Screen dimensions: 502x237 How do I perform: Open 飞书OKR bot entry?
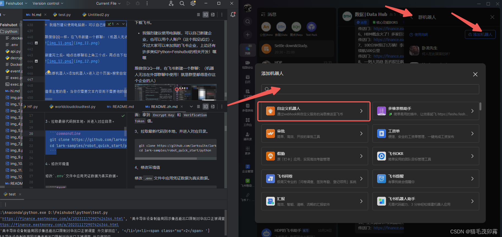point(426,156)
